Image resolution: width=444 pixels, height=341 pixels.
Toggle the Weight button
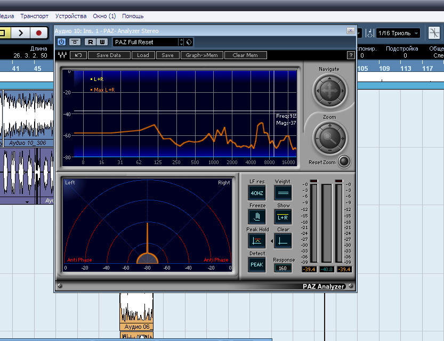pos(283,193)
